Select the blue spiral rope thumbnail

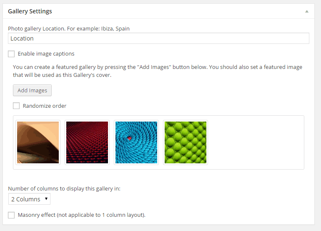point(136,142)
